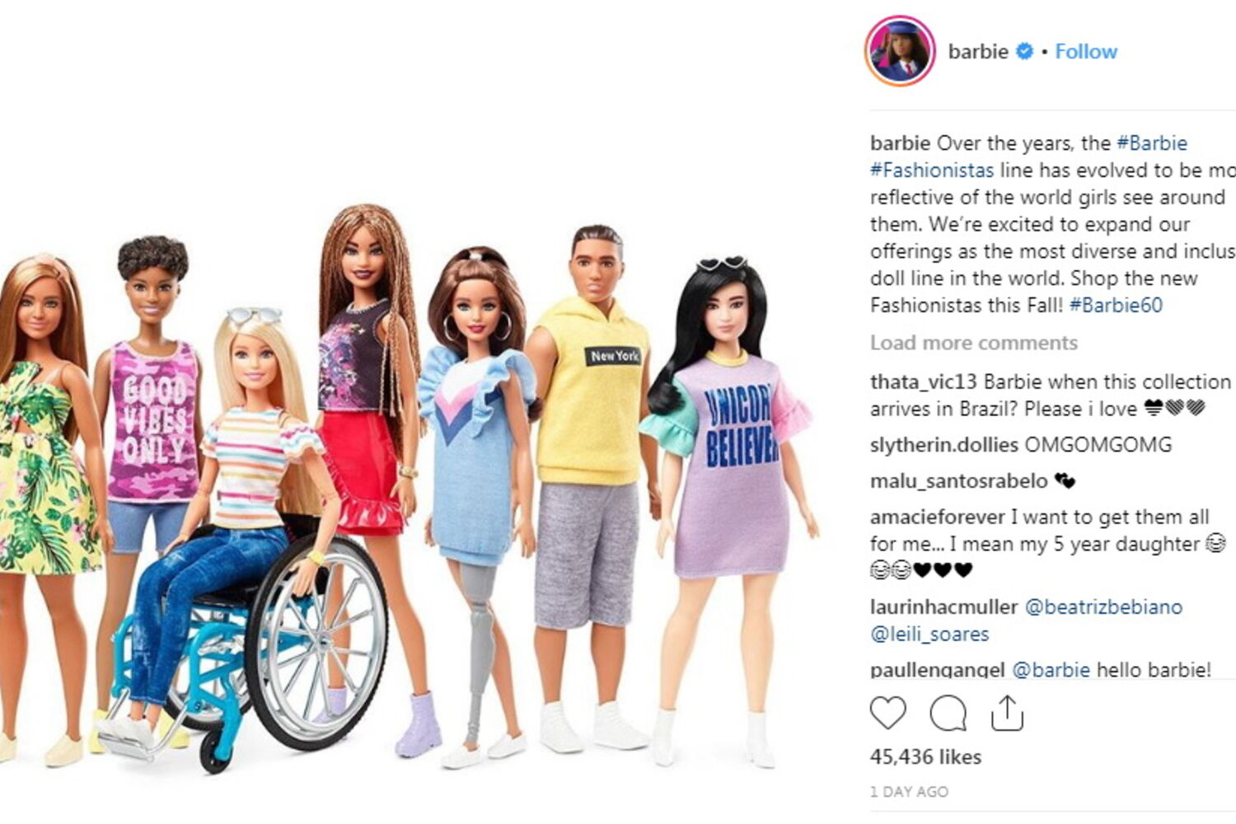View thata_vic13's profile from the comment
Screen dimensions: 1236x824
pyautogui.click(x=924, y=382)
